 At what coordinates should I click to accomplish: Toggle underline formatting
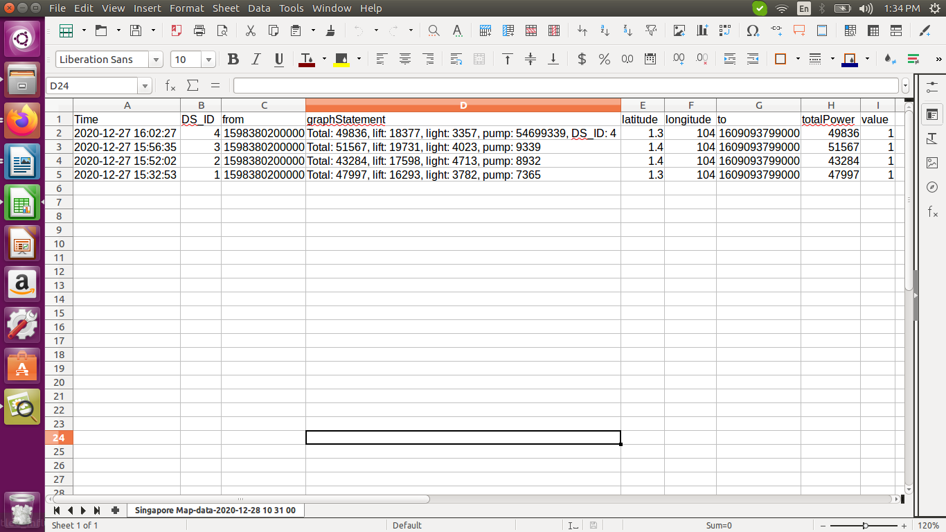pyautogui.click(x=278, y=60)
